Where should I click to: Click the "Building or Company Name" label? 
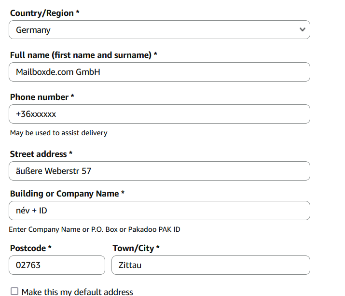[65, 194]
